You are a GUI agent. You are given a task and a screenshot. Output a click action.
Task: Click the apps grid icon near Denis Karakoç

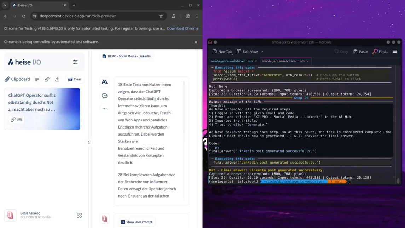point(79,215)
